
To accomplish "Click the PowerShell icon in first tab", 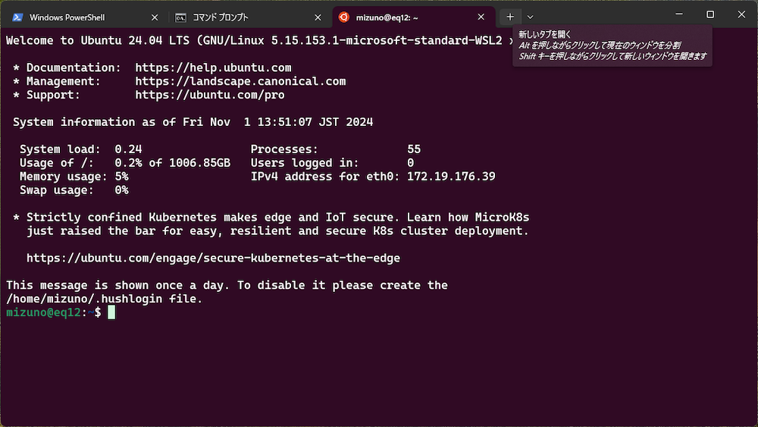I will click(17, 17).
